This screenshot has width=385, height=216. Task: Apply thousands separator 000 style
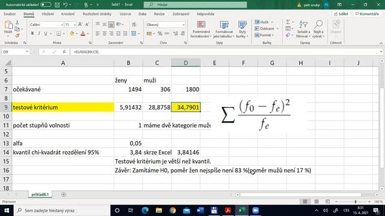(x=167, y=34)
